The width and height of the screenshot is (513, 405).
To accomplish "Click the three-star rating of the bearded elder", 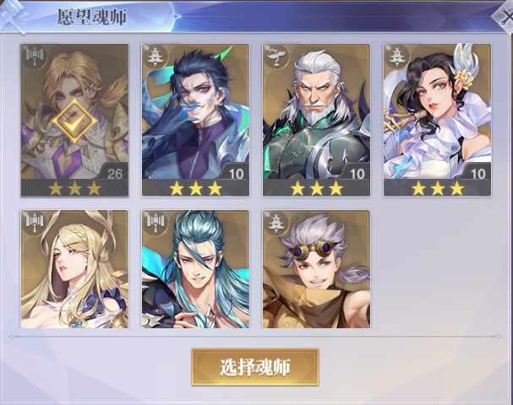I will point(317,188).
